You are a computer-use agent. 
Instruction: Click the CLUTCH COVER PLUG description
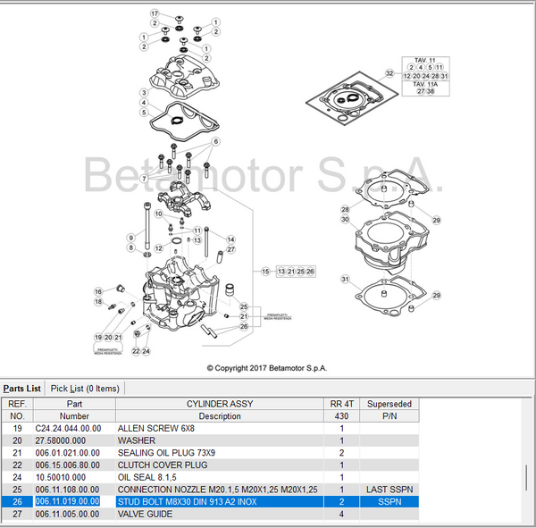click(163, 465)
